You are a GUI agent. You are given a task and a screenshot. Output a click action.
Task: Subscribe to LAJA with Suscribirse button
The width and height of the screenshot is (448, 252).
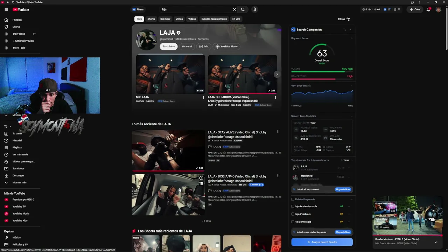(x=169, y=46)
